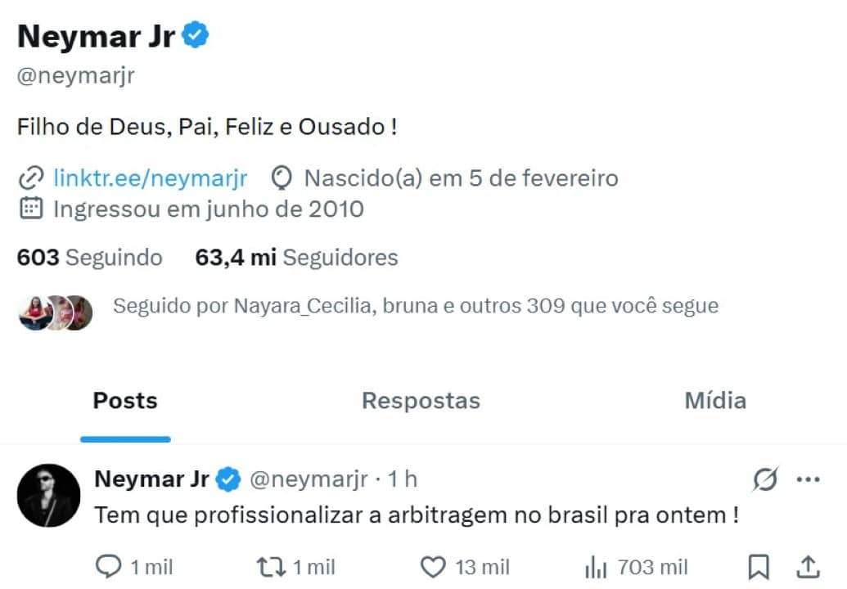
Task: Bookmark the post using the bookmark icon
Action: pos(758,566)
